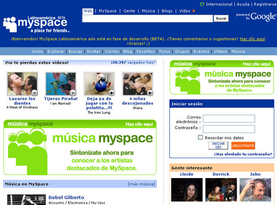277x205 pixels.
Task: Click the powered by Google logo
Action: click(256, 17)
